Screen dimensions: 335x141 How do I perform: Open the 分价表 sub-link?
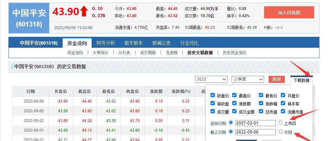coord(124,53)
